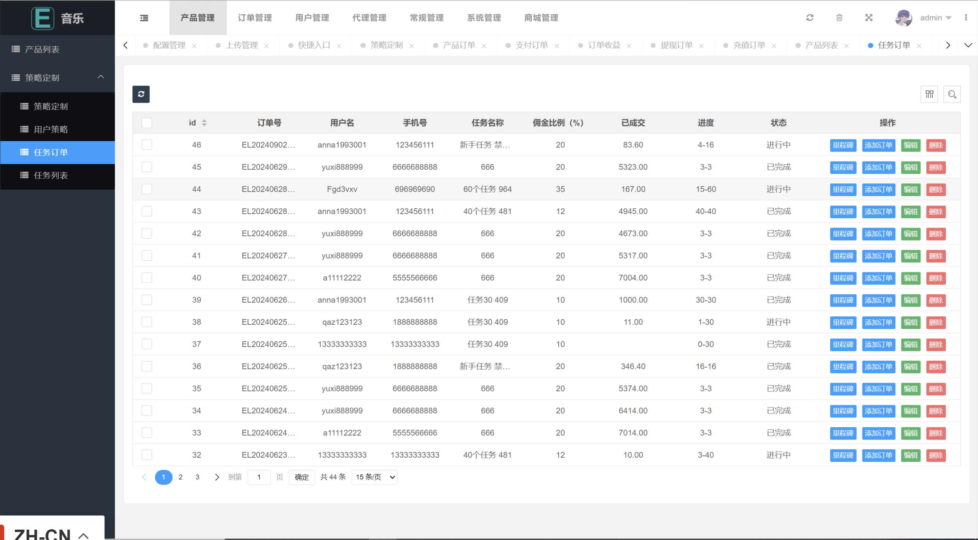Click the table refresh icon button

pyautogui.click(x=141, y=94)
